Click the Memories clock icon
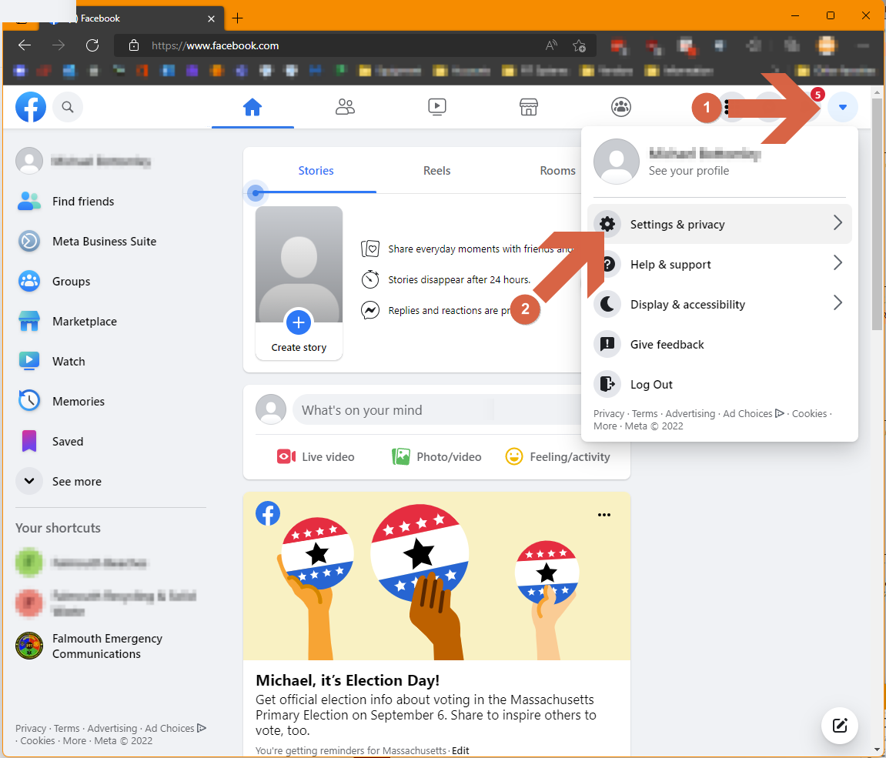This screenshot has height=758, width=886. click(x=28, y=401)
